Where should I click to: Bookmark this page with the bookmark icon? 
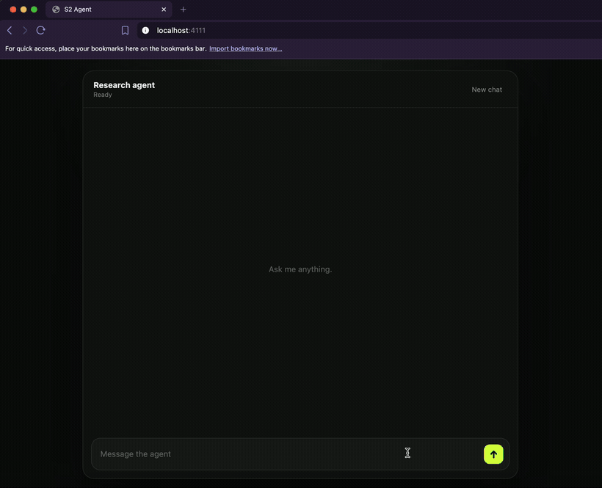coord(125,30)
